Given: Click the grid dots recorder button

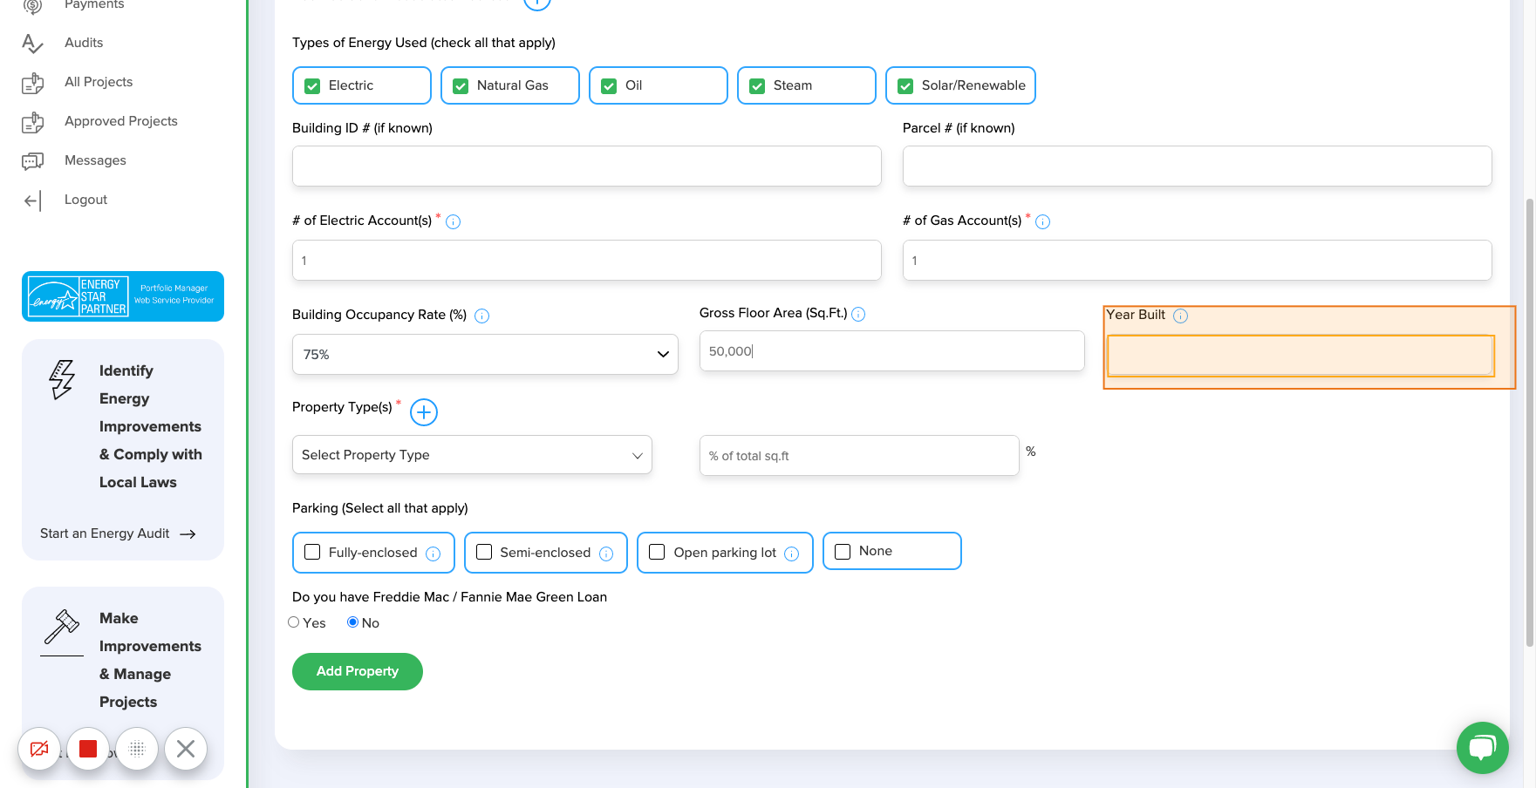Looking at the screenshot, I should [x=137, y=749].
